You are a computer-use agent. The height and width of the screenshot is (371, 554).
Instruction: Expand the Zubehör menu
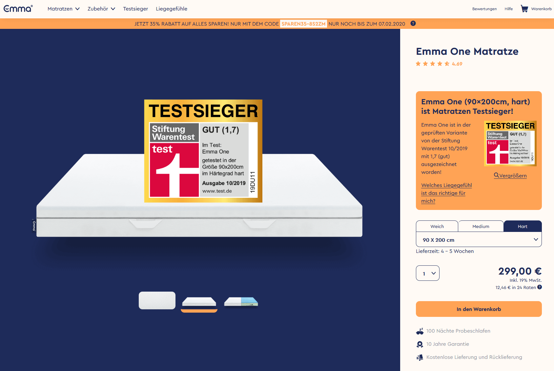101,9
